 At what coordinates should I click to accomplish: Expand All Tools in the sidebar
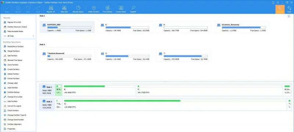18,36
